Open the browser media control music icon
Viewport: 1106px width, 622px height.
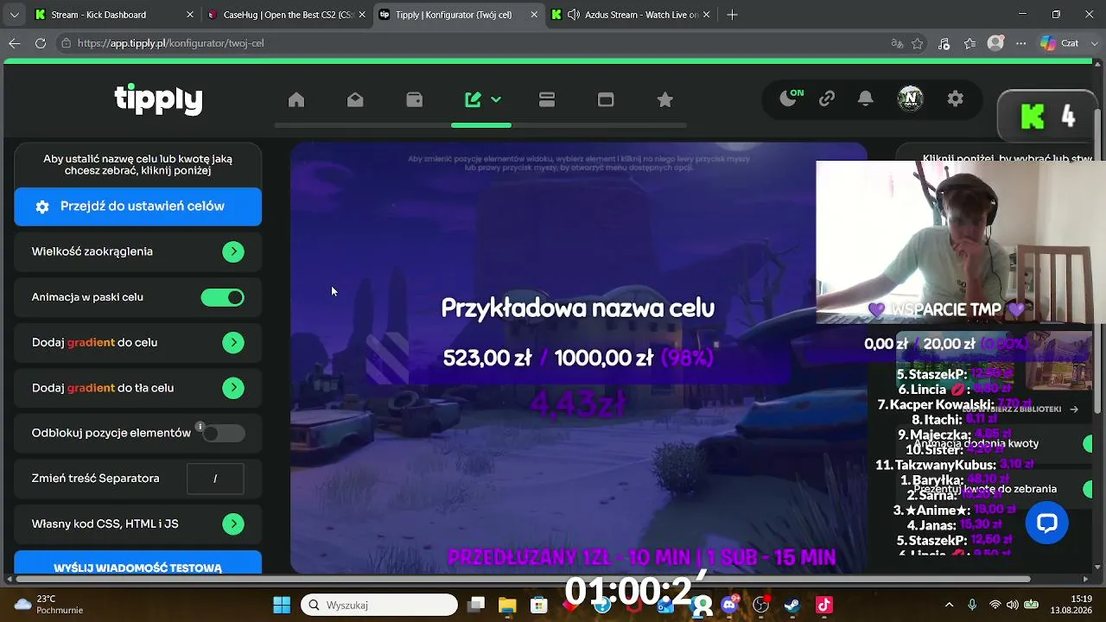pyautogui.click(x=944, y=43)
